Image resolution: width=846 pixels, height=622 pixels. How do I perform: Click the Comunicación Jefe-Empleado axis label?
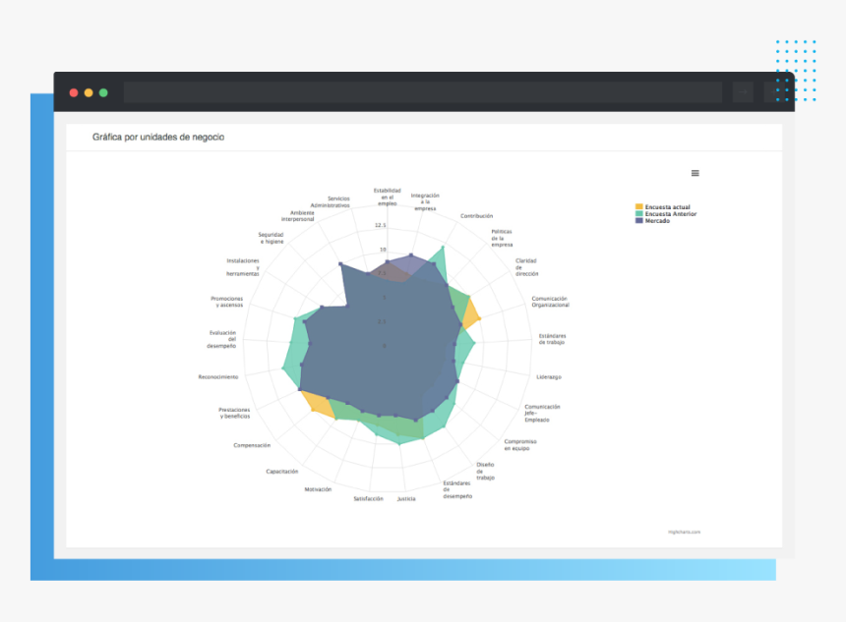click(x=542, y=414)
